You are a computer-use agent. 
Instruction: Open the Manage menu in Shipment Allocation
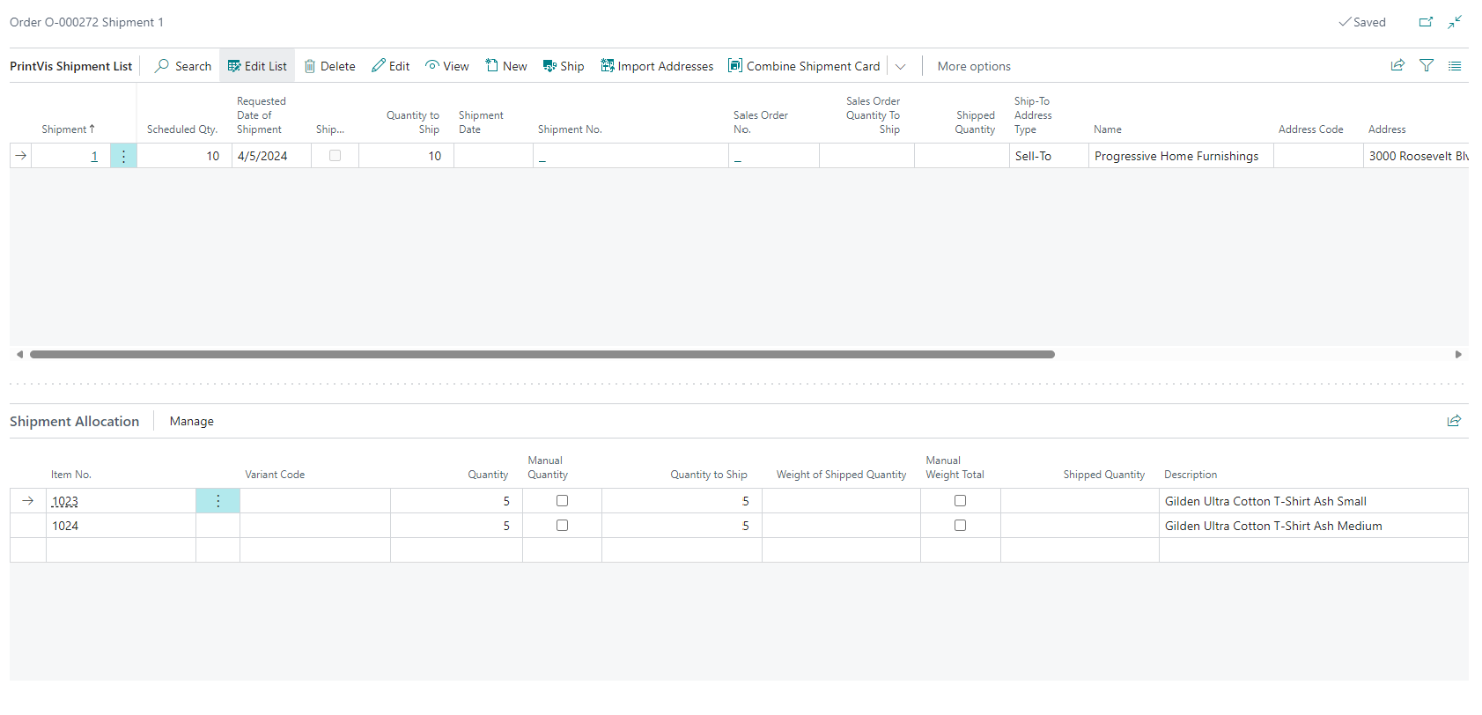(191, 422)
